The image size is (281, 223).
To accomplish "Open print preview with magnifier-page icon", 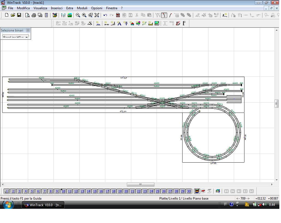I will 28,15.
